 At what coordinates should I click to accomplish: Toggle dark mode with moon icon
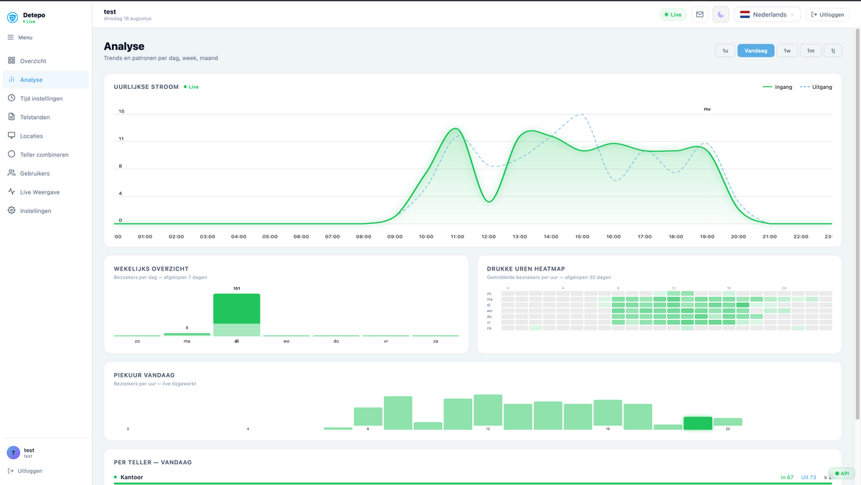(x=721, y=14)
